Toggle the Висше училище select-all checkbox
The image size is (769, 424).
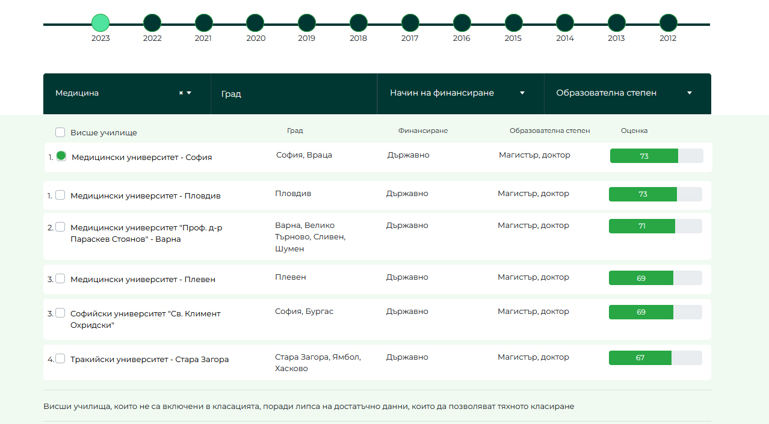[x=60, y=132]
